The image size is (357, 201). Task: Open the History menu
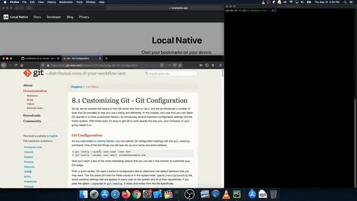tap(51, 2)
